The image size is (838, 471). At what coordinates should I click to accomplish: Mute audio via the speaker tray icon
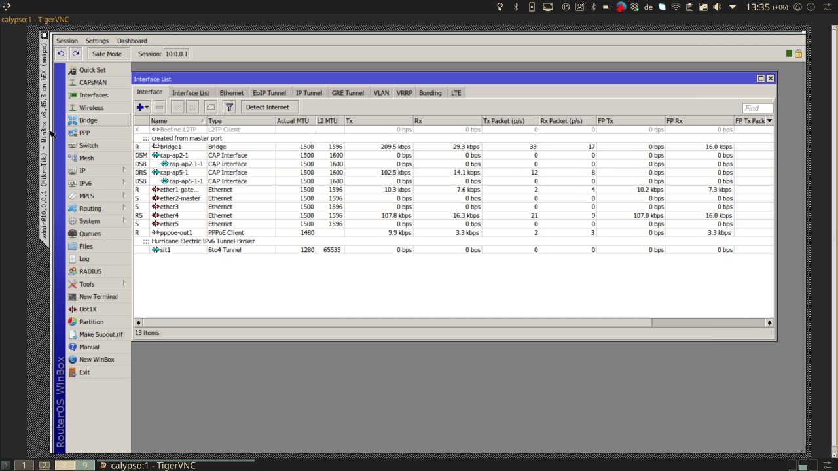(x=718, y=7)
